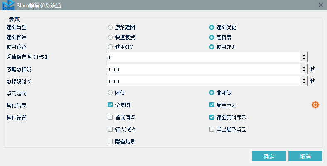Increase 采集稳定度 with up arrow
Image resolution: width=327 pixels, height=166 pixels.
click(304, 54)
